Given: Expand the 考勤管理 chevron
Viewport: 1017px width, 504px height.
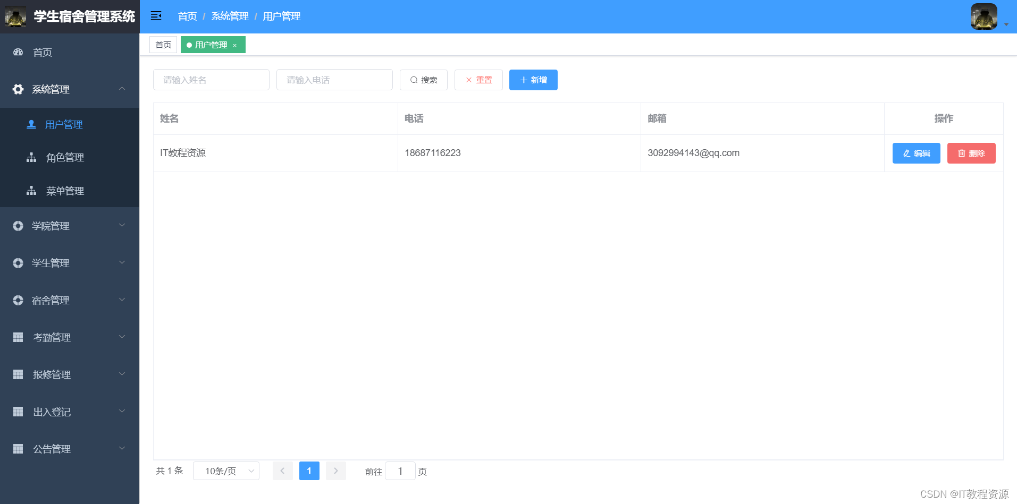Looking at the screenshot, I should [x=122, y=337].
